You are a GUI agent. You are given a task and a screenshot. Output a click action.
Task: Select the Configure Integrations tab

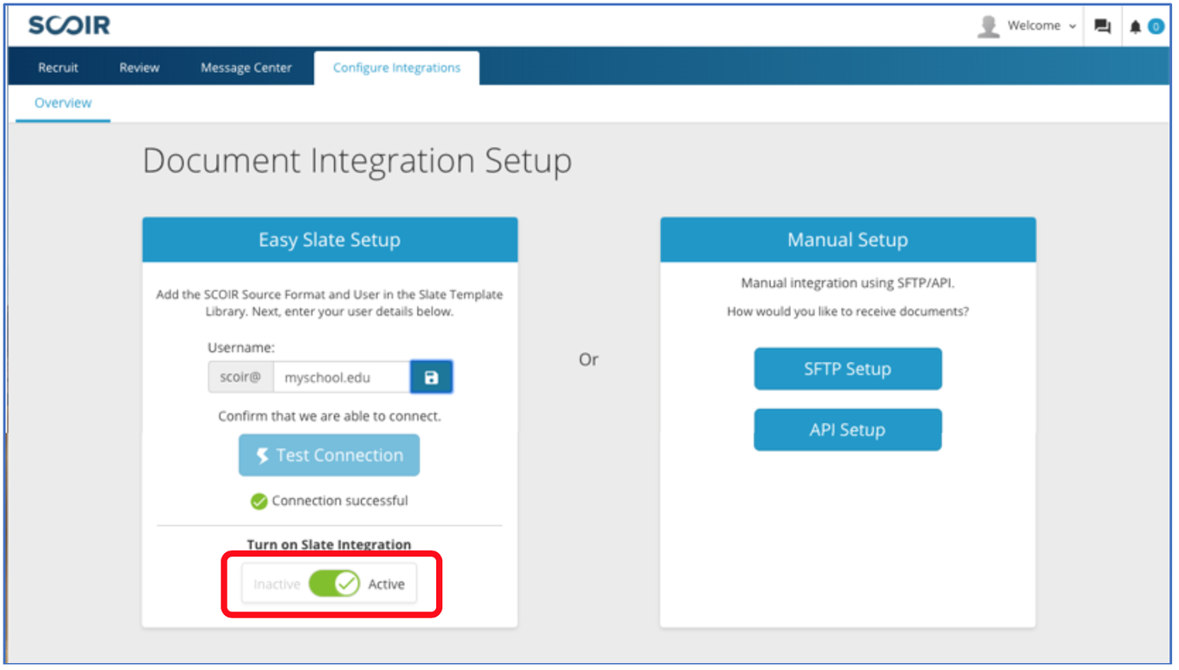[x=397, y=67]
